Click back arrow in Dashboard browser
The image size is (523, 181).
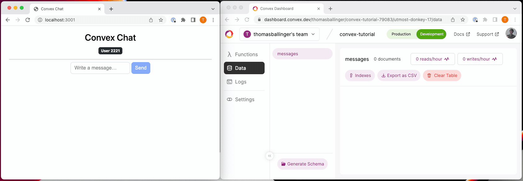pos(227,20)
